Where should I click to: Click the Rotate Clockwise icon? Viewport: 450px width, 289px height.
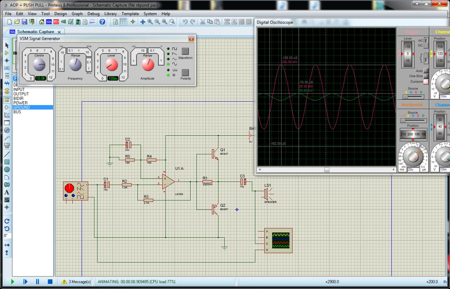7,221
